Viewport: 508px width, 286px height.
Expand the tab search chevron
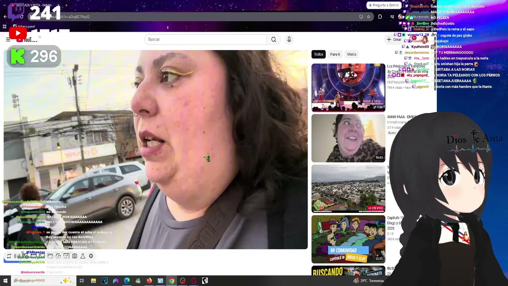5,6
